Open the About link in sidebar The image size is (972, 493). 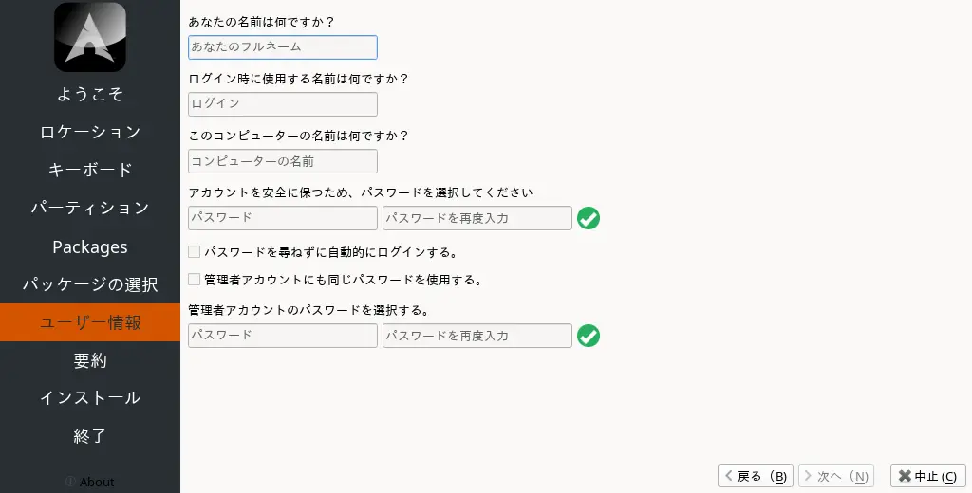click(97, 482)
